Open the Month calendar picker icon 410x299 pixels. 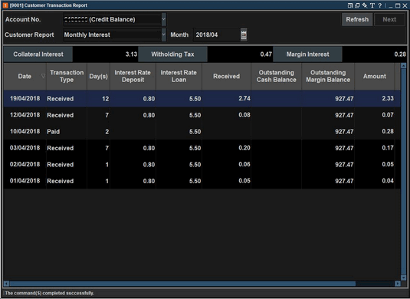tap(244, 34)
